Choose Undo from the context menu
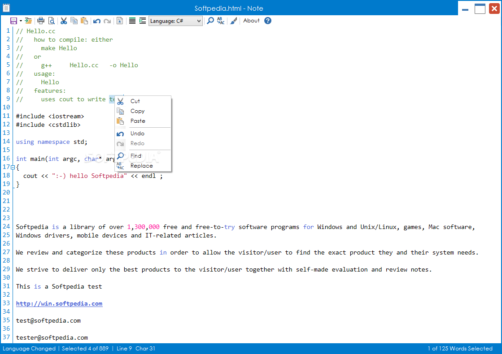 pos(143,134)
